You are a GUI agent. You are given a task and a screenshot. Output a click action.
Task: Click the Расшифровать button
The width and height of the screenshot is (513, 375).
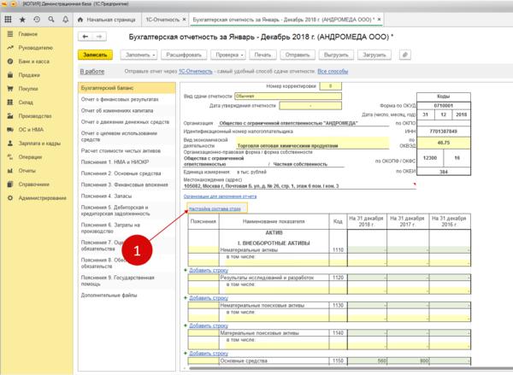(184, 55)
